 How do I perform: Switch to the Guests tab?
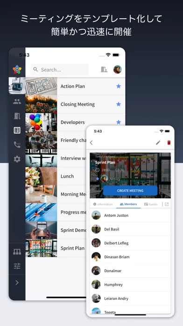click(151, 204)
